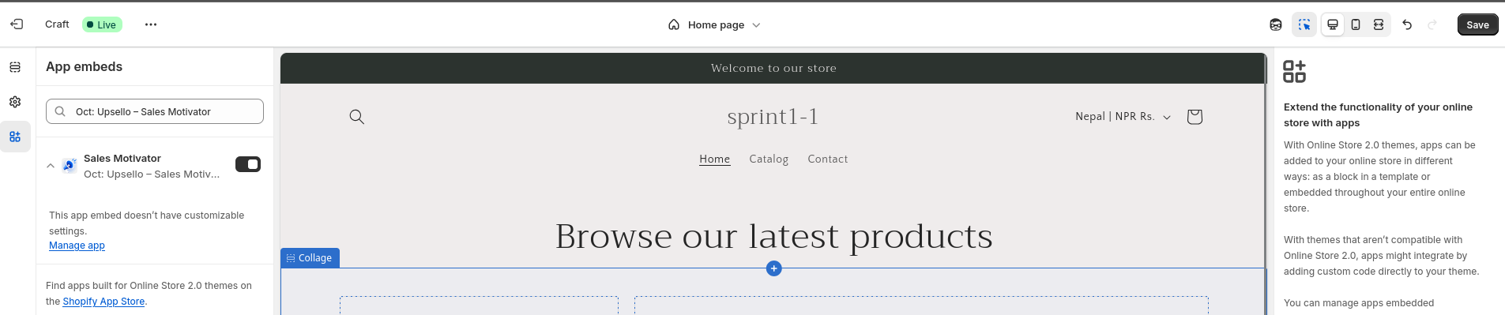Click the App embeds panel heading
Image resolution: width=1505 pixels, height=315 pixels.
(x=84, y=67)
